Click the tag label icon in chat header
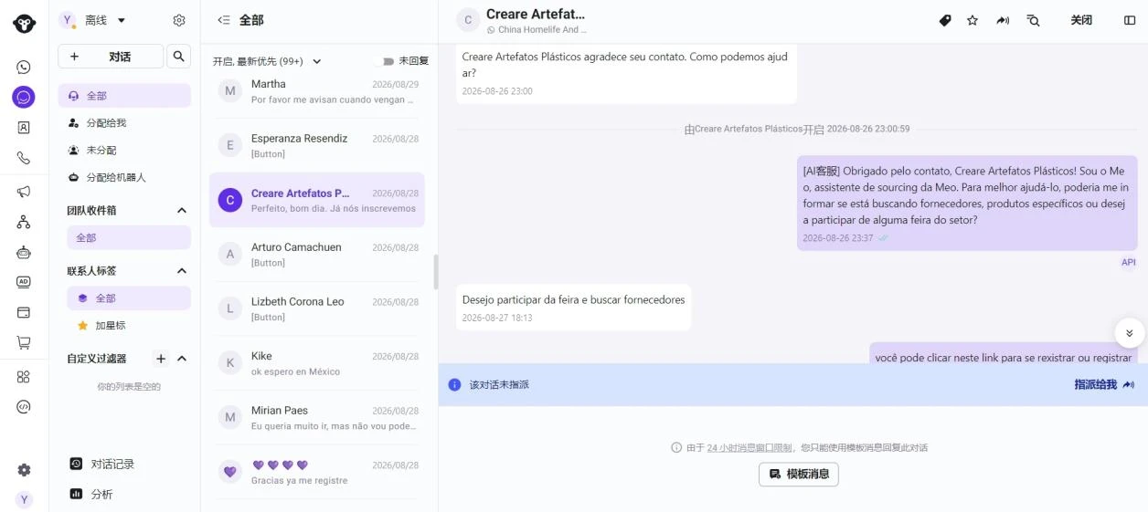 (945, 20)
